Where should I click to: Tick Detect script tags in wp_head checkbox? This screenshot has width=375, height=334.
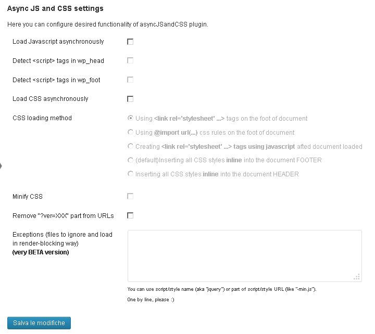pyautogui.click(x=130, y=60)
